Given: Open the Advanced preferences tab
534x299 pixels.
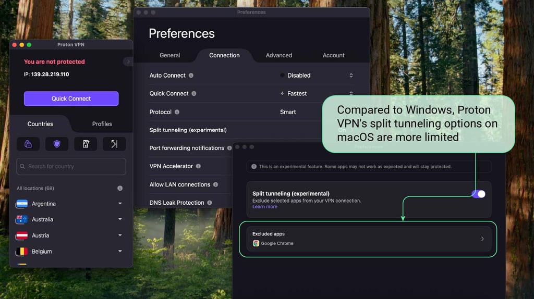Looking at the screenshot, I should click(x=279, y=55).
